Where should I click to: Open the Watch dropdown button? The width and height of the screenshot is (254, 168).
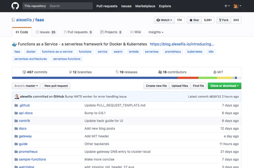pyautogui.click(x=164, y=20)
